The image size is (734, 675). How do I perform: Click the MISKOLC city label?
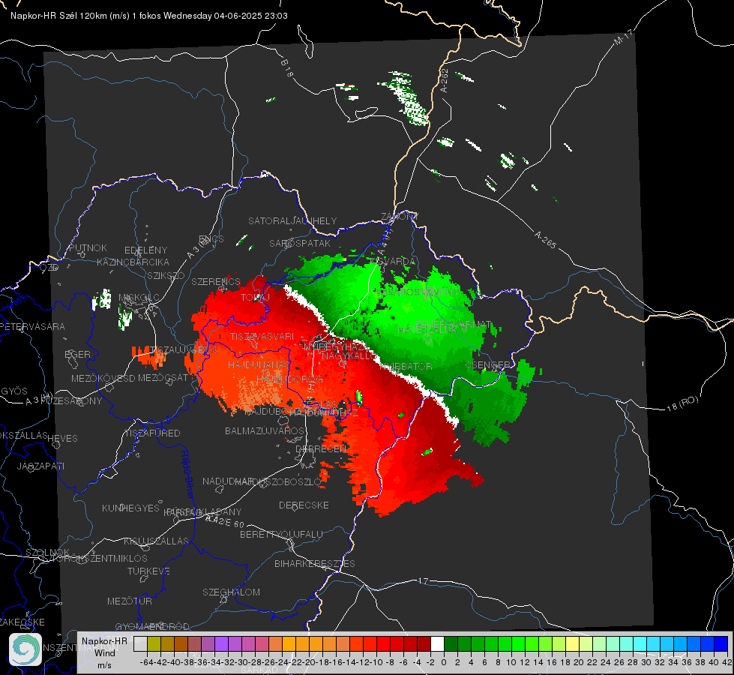click(139, 298)
